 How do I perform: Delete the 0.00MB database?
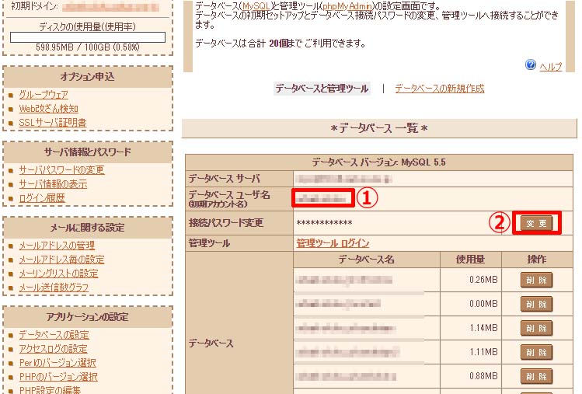pyautogui.click(x=536, y=304)
